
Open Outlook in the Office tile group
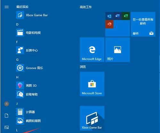109,16
